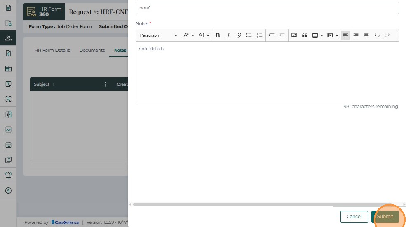Insert a bulleted list
This screenshot has height=227, width=406.
249,35
